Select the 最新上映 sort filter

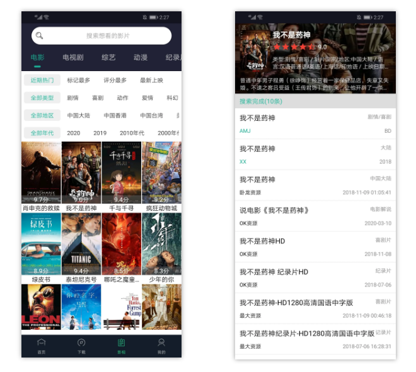click(x=151, y=81)
